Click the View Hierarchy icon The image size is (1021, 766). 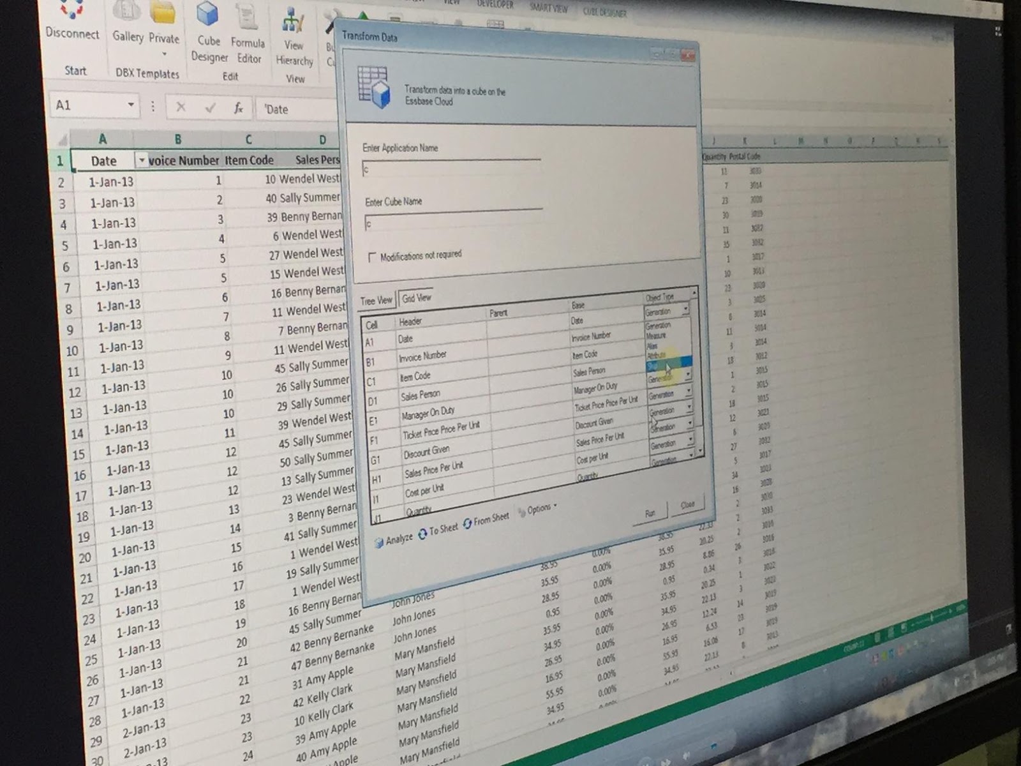coord(293,20)
